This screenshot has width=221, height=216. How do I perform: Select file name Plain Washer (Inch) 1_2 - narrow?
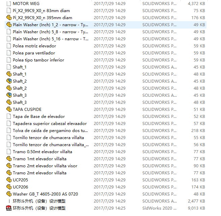click(51, 25)
